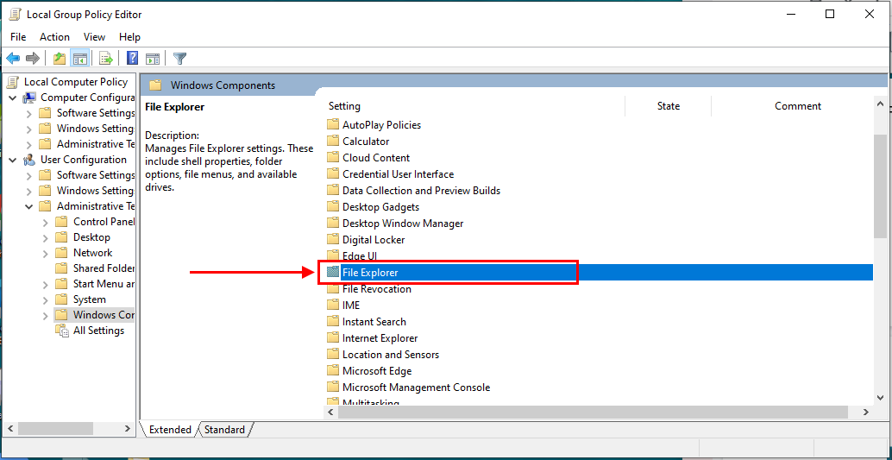Click the Computer Configuration node icon
Image resolution: width=892 pixels, height=460 pixels.
(x=29, y=98)
